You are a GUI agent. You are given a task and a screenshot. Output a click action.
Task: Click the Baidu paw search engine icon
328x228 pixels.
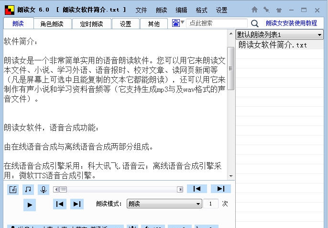(176, 23)
